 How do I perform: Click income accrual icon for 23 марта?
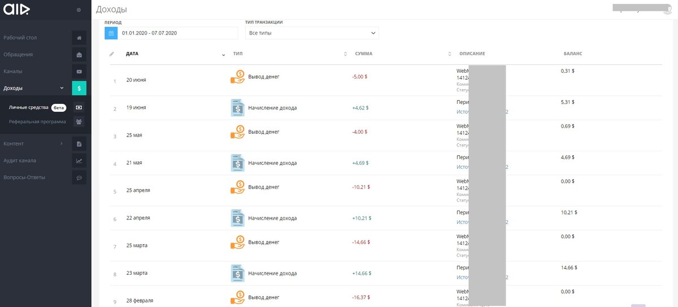[x=237, y=274]
